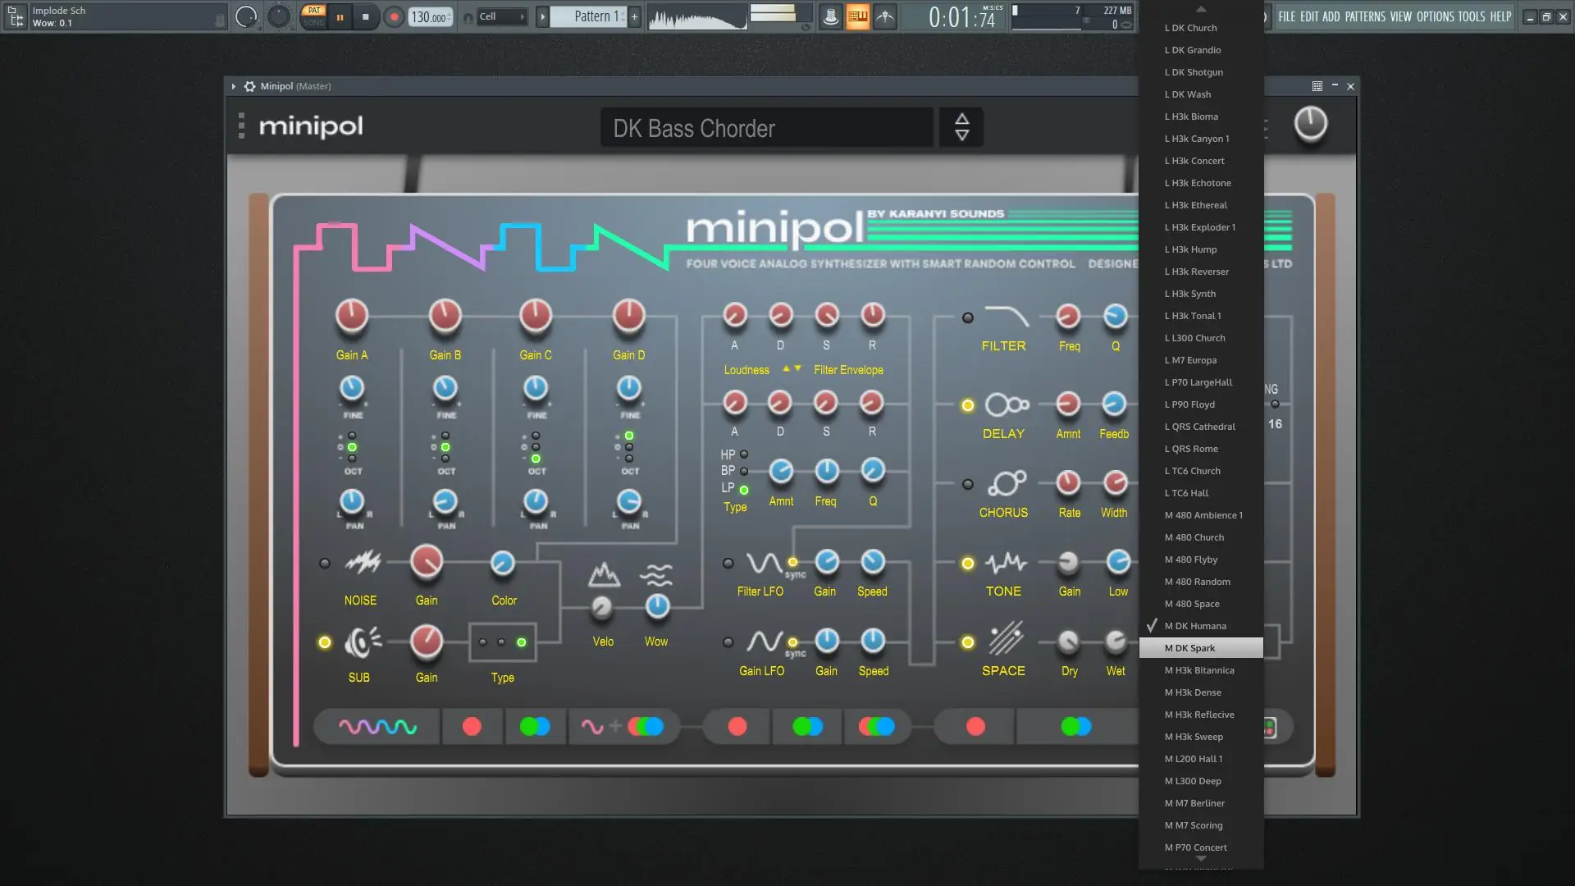Click the wave randomize button at bottom left
The width and height of the screenshot is (1575, 886).
(378, 727)
